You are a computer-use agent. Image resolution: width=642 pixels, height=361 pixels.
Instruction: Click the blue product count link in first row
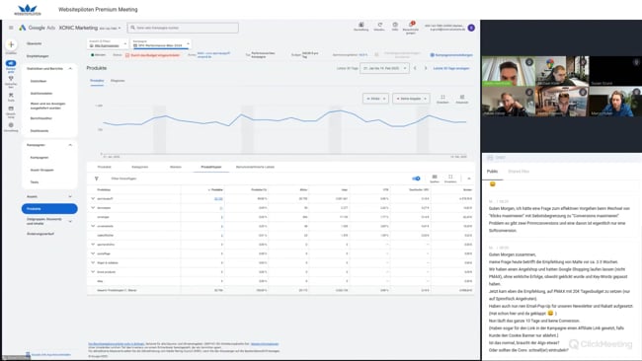[218, 198]
